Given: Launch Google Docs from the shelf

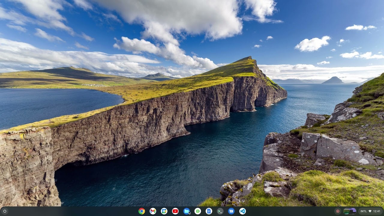Looking at the screenshot, I should (x=209, y=211).
